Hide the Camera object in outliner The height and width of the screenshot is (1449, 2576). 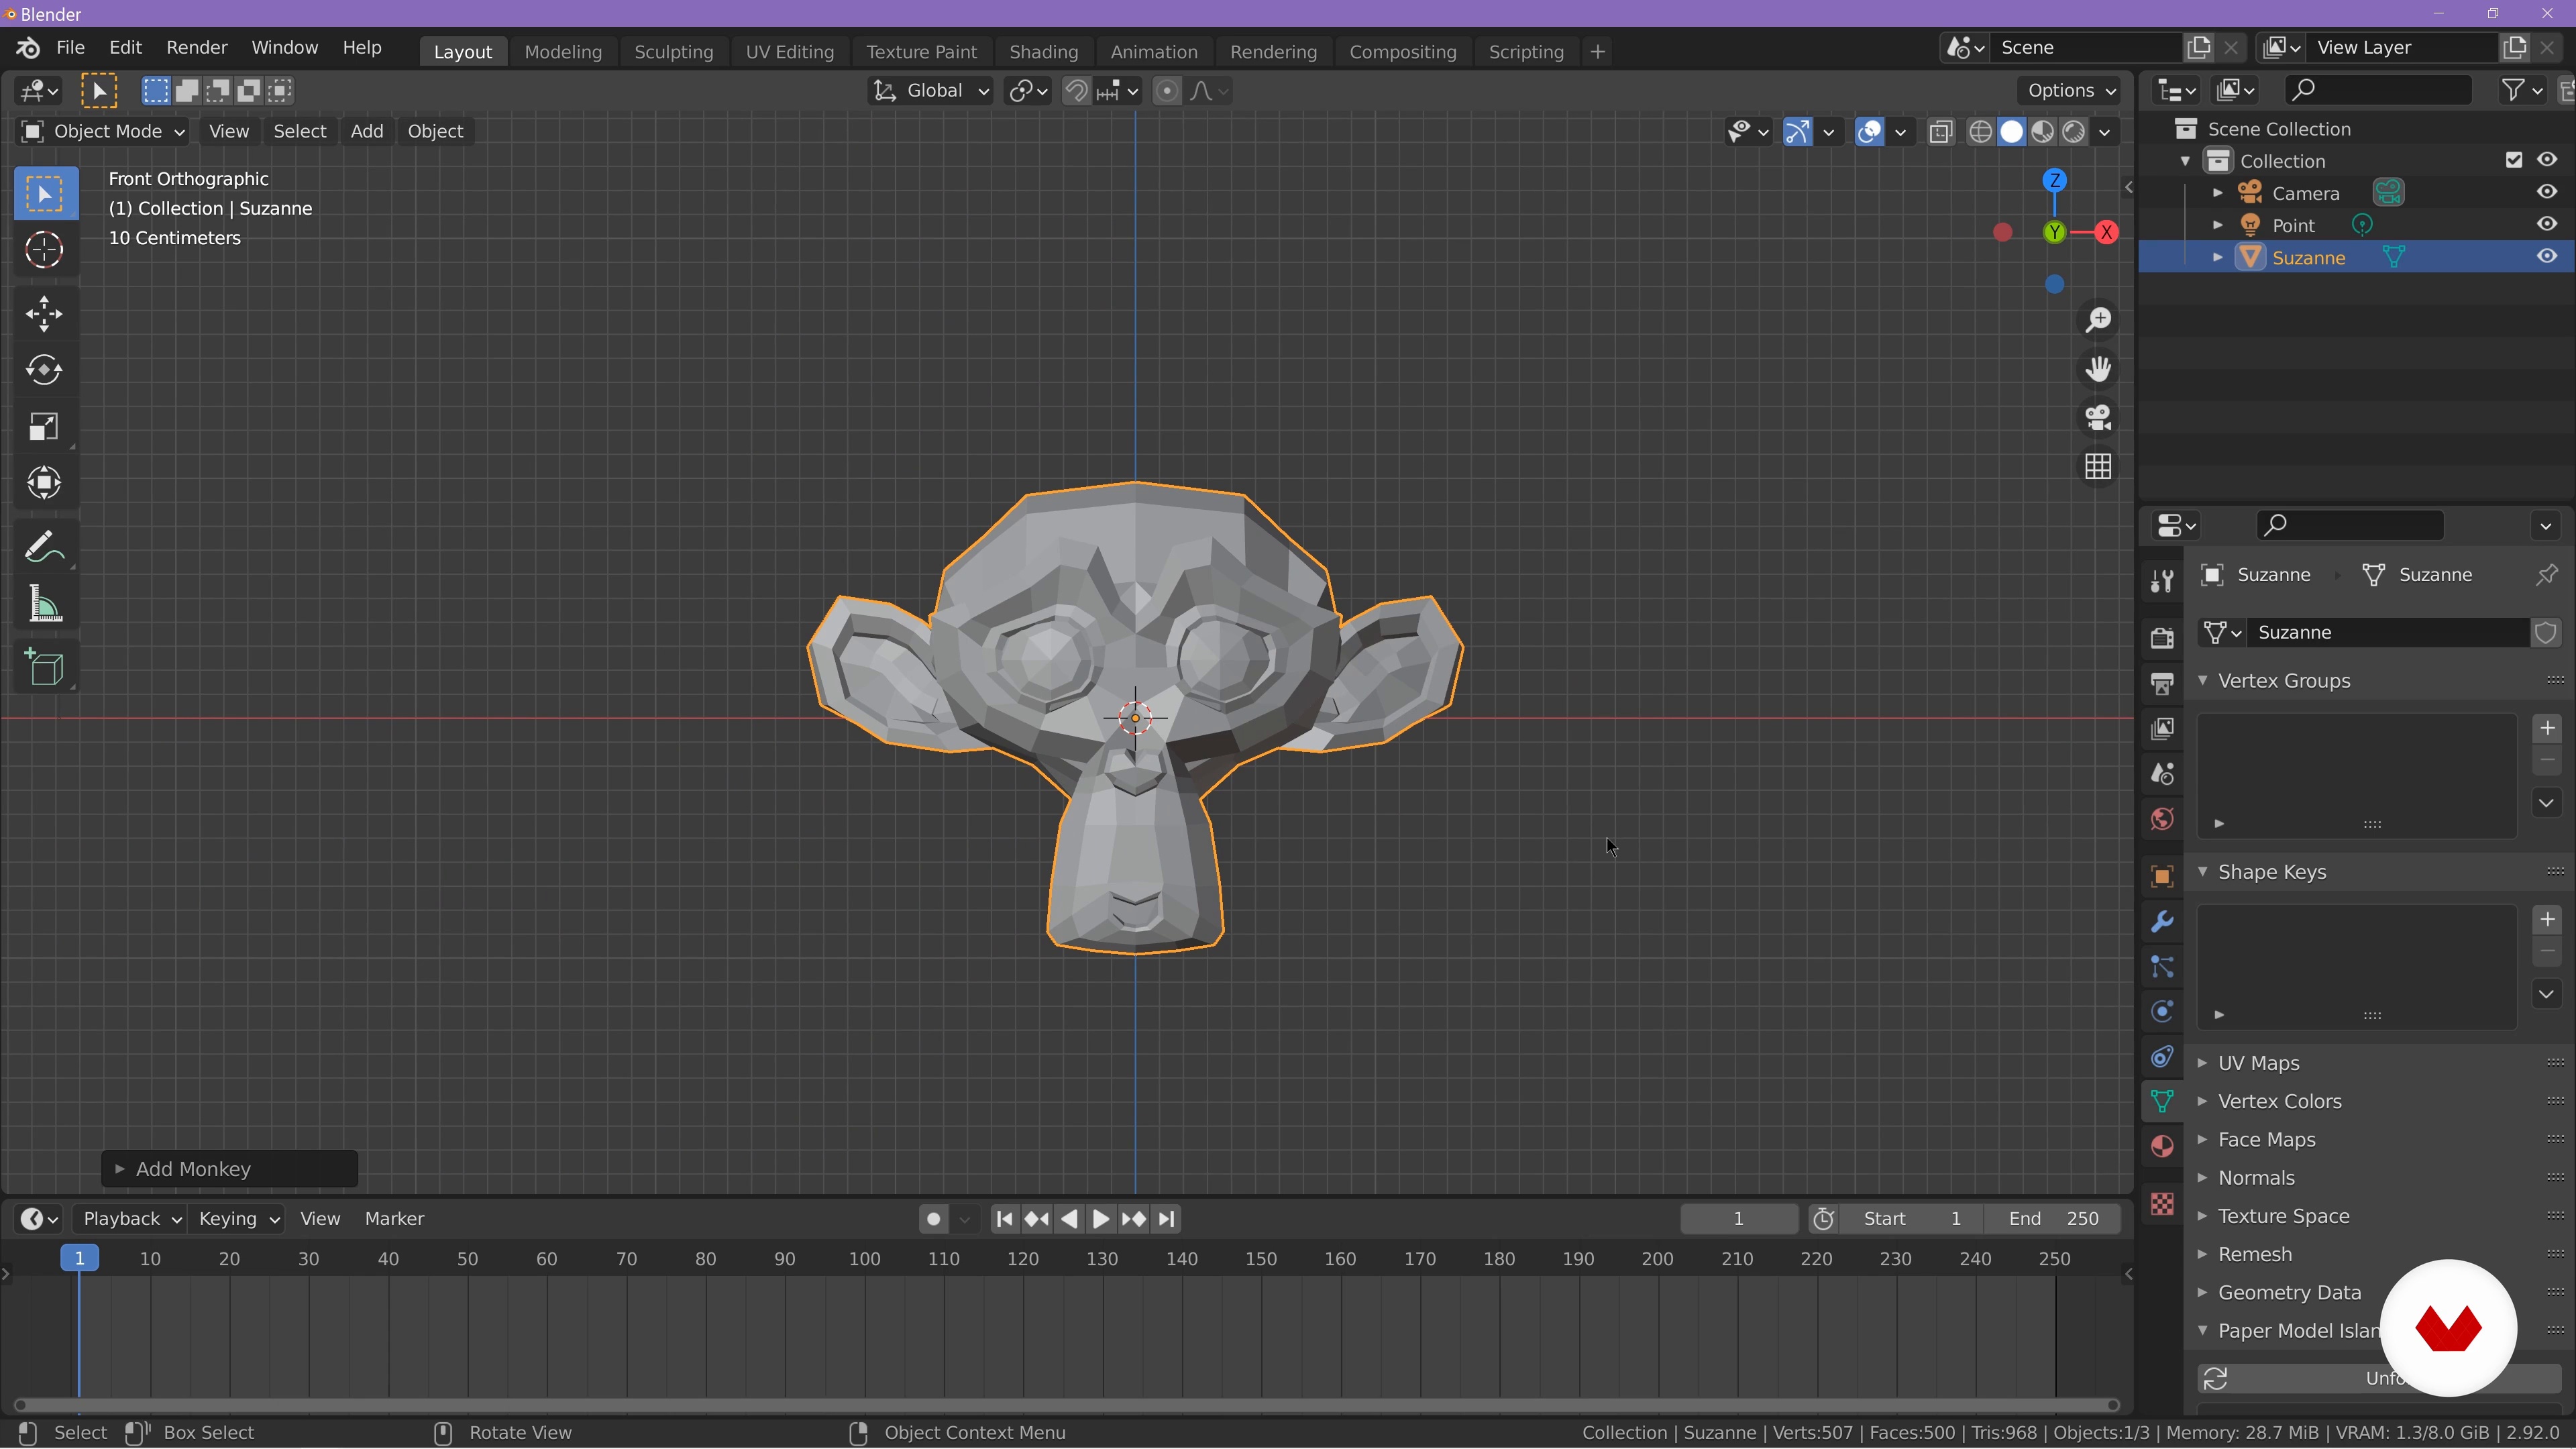2546,192
